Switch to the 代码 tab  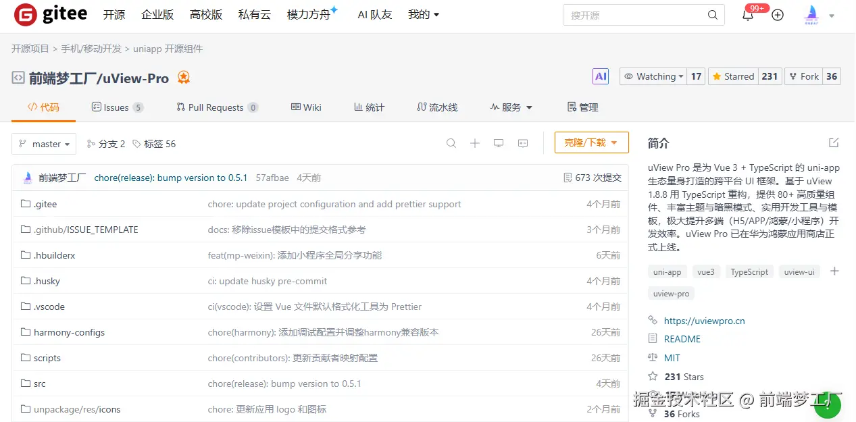[43, 107]
